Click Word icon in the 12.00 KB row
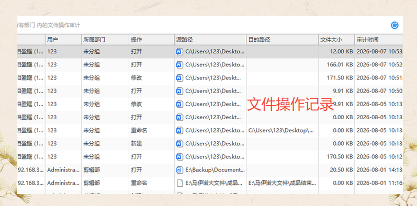This screenshot has height=206, width=417. [x=179, y=52]
